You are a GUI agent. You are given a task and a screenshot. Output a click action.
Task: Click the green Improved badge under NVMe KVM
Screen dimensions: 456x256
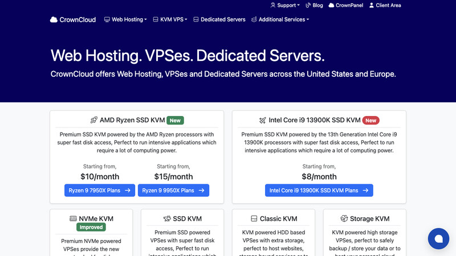[91, 227]
